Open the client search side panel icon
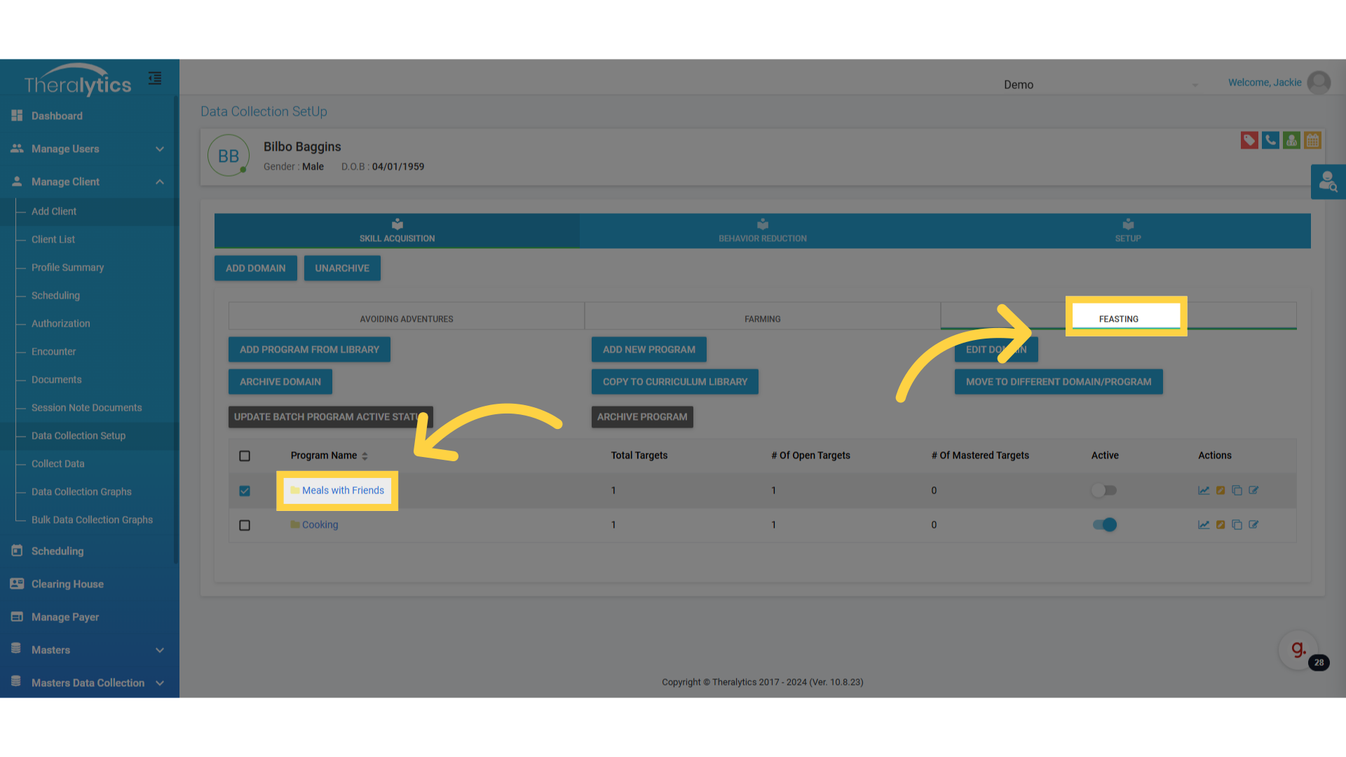Screen dimensions: 1346x757 click(1328, 182)
